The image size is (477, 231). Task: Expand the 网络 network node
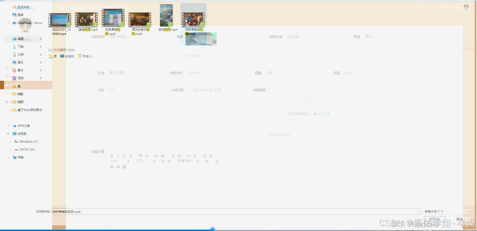pos(8,157)
